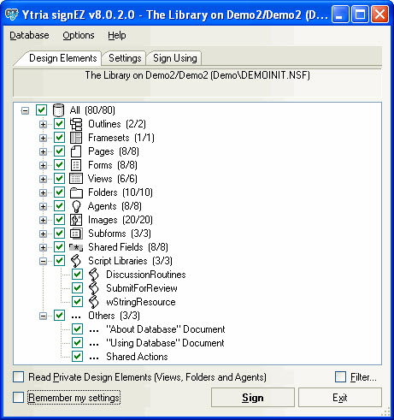
Task: Click the Views table icon
Action: pyautogui.click(x=76, y=179)
